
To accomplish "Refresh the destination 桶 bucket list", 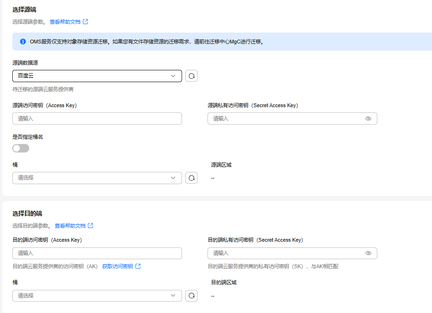I will pyautogui.click(x=191, y=296).
